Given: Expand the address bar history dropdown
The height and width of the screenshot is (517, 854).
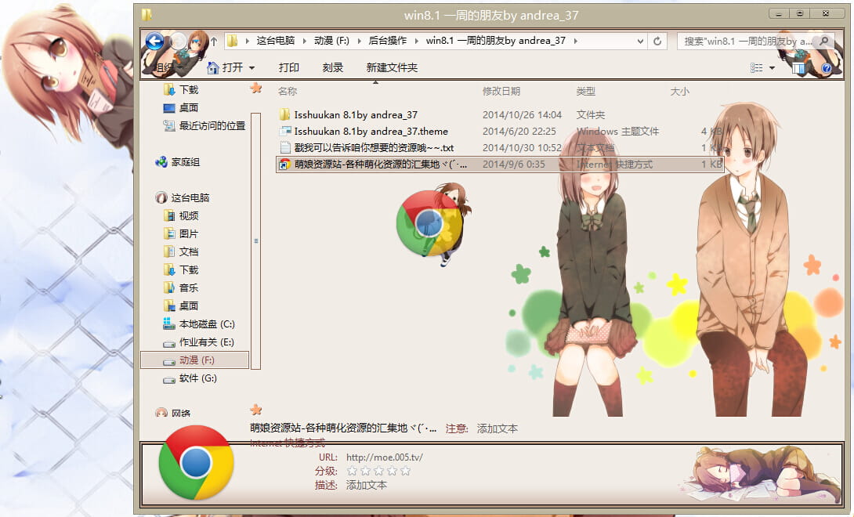Looking at the screenshot, I should pos(640,41).
